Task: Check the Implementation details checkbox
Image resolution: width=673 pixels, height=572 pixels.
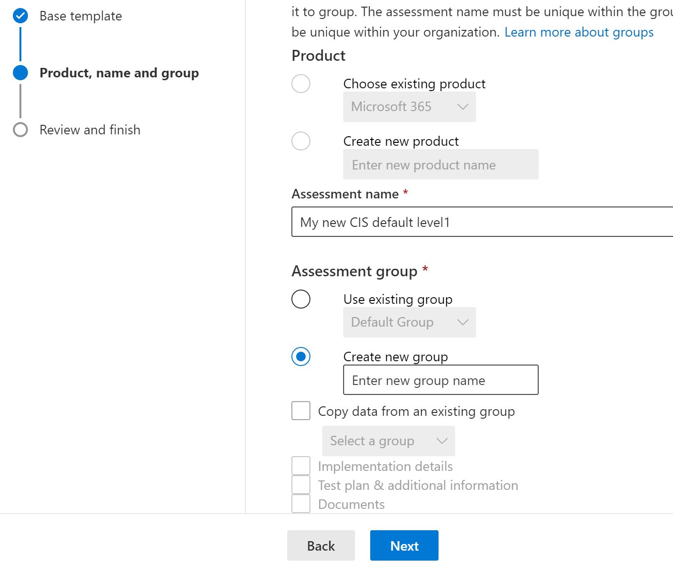Action: [301, 466]
